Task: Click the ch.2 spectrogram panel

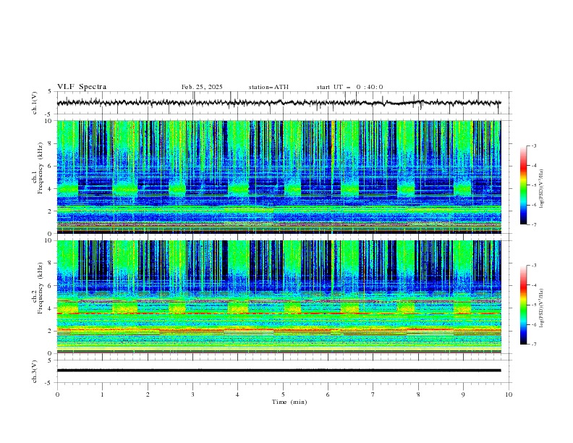Action: (x=279, y=297)
